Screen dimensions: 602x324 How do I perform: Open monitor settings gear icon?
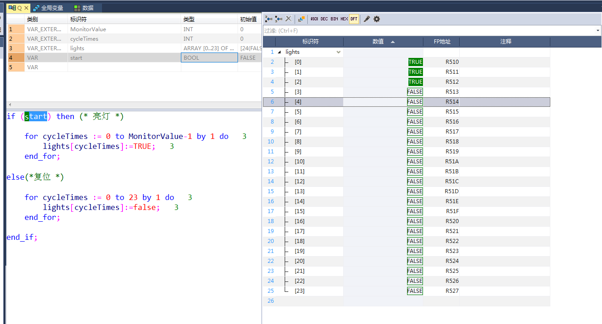(x=377, y=19)
